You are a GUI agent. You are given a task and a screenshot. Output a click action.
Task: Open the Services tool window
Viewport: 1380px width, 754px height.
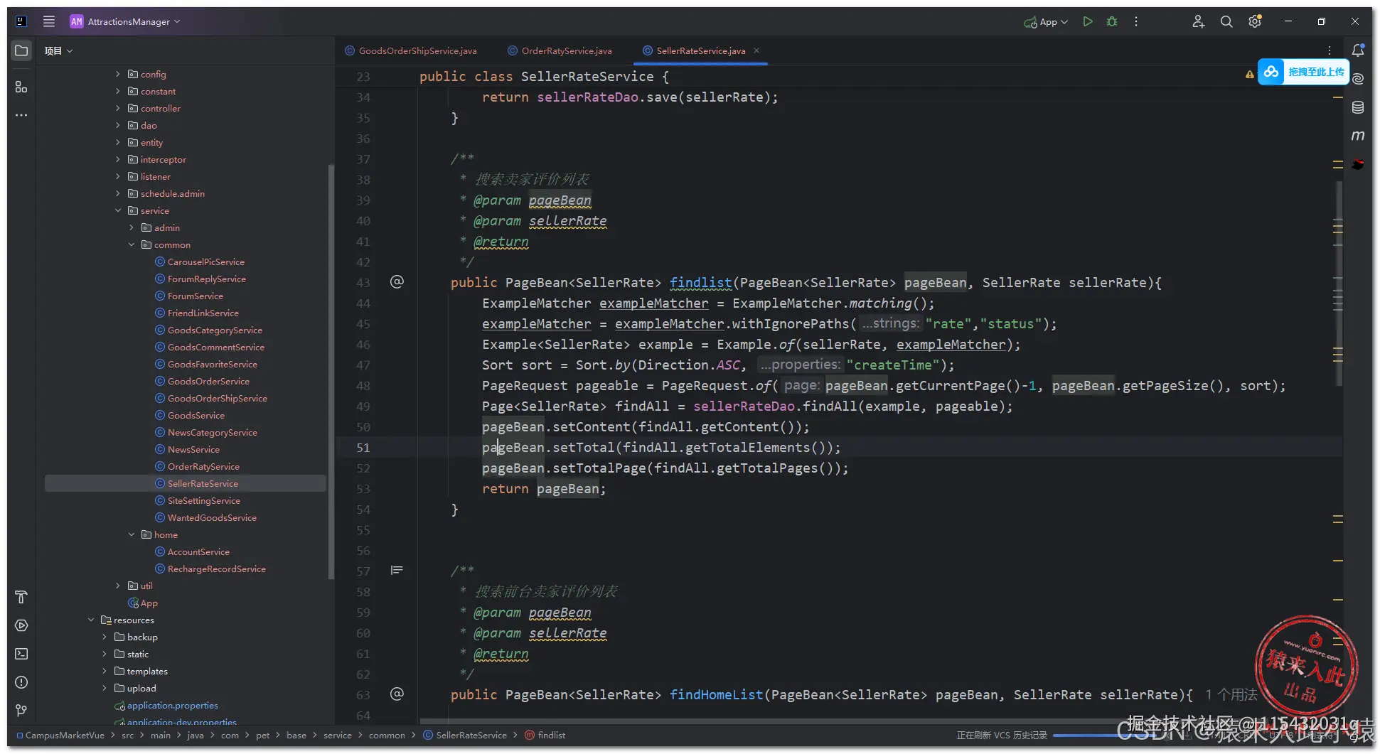tap(21, 625)
